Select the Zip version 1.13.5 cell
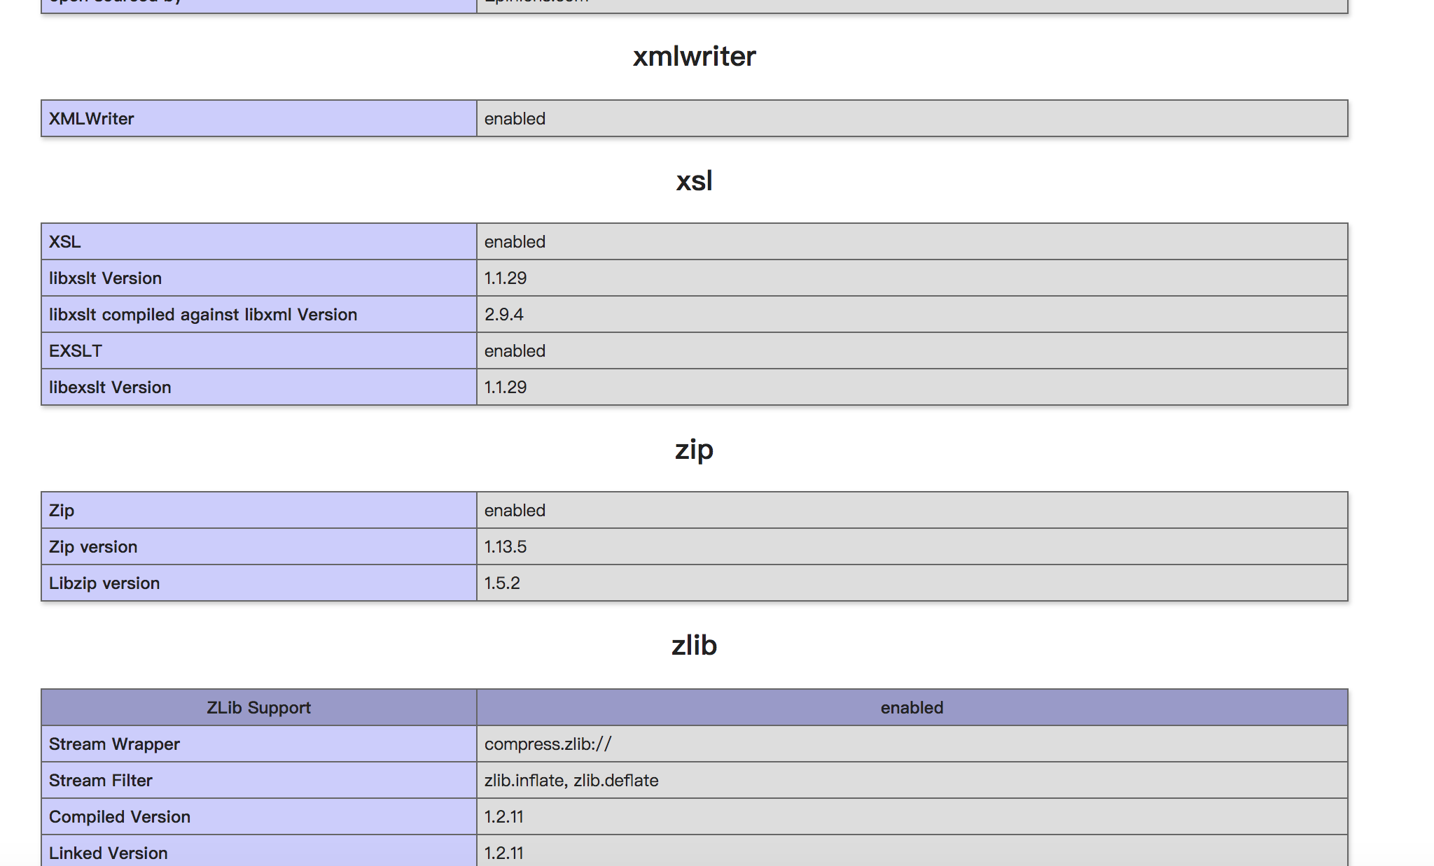 pyautogui.click(x=506, y=546)
